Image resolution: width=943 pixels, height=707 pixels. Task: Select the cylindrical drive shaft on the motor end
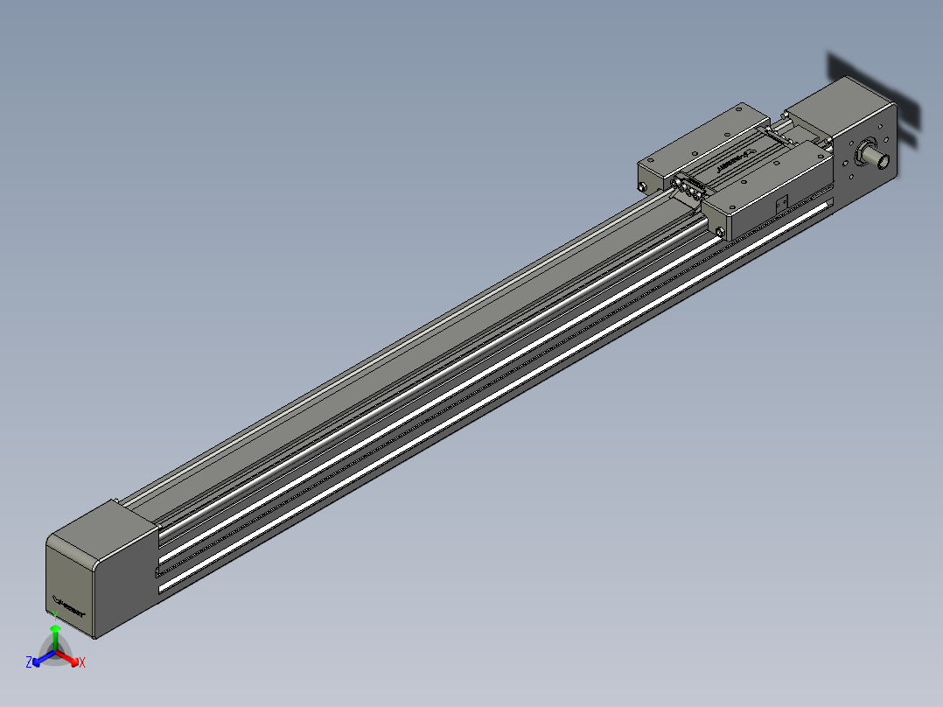(x=875, y=156)
